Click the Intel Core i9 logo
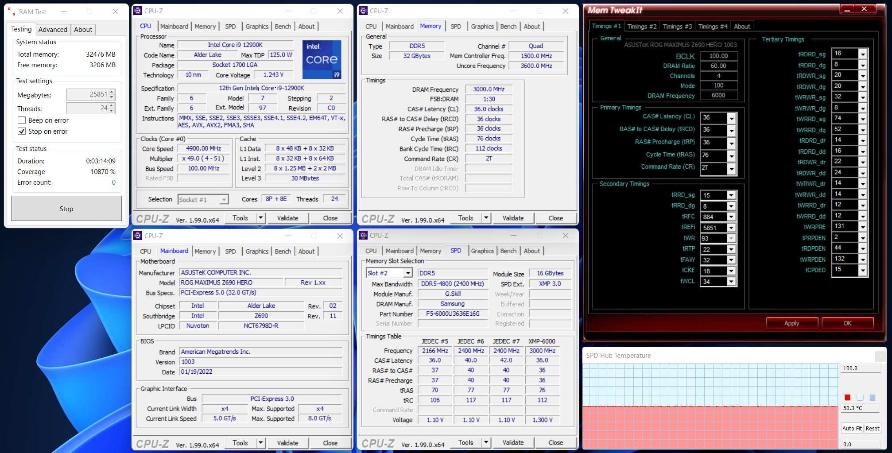 322,59
